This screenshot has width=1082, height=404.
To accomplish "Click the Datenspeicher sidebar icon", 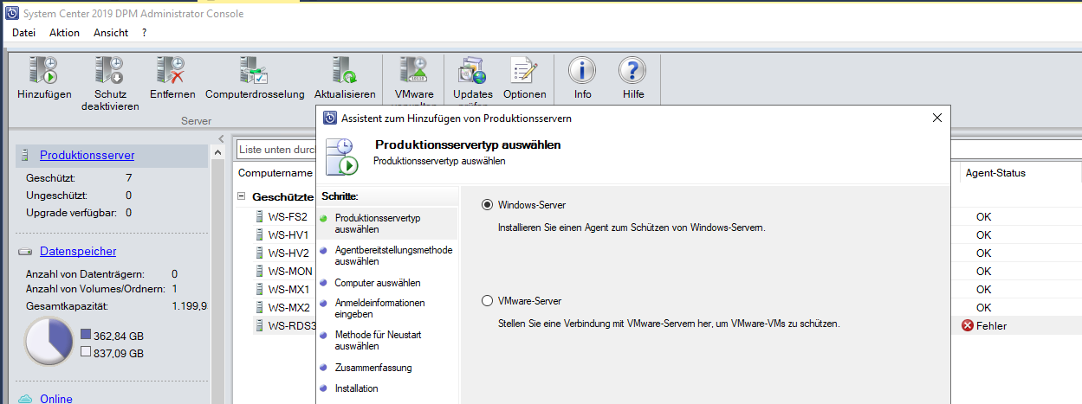I will (25, 252).
